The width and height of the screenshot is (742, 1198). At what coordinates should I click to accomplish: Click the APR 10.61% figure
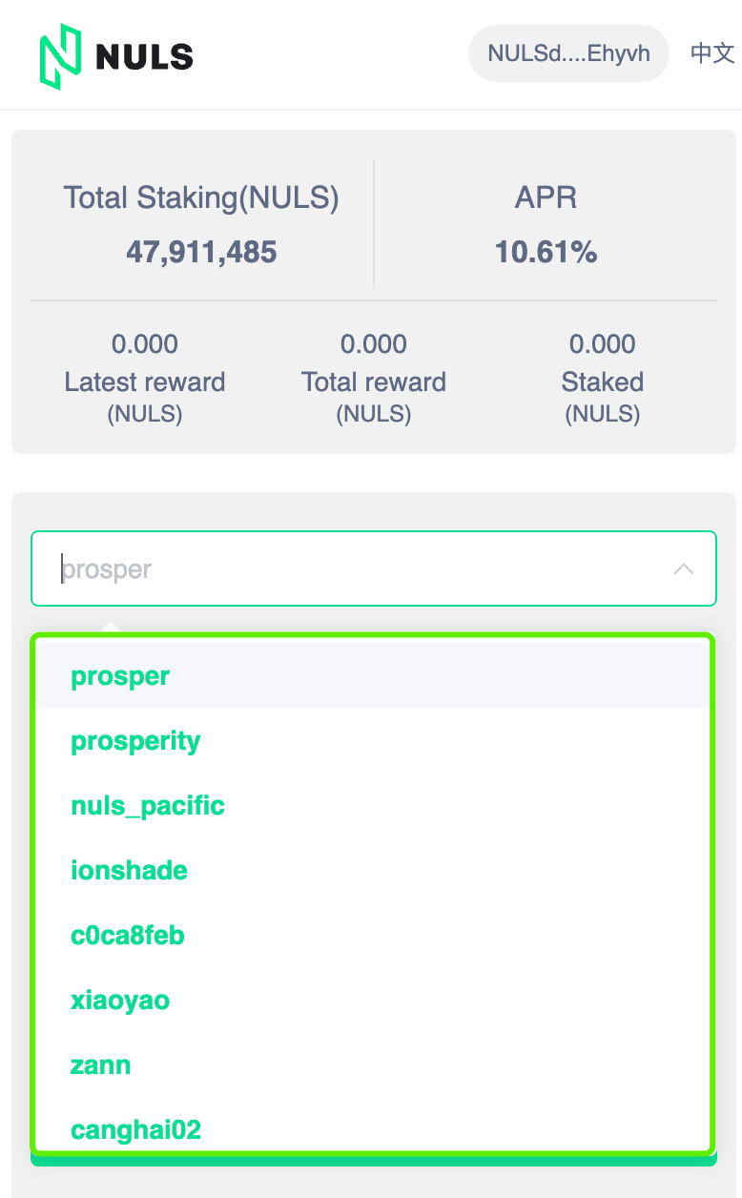tap(546, 253)
